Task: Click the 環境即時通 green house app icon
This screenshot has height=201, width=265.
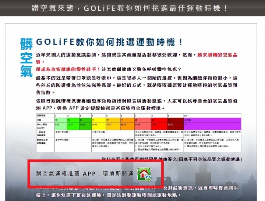Action: [x=144, y=174]
